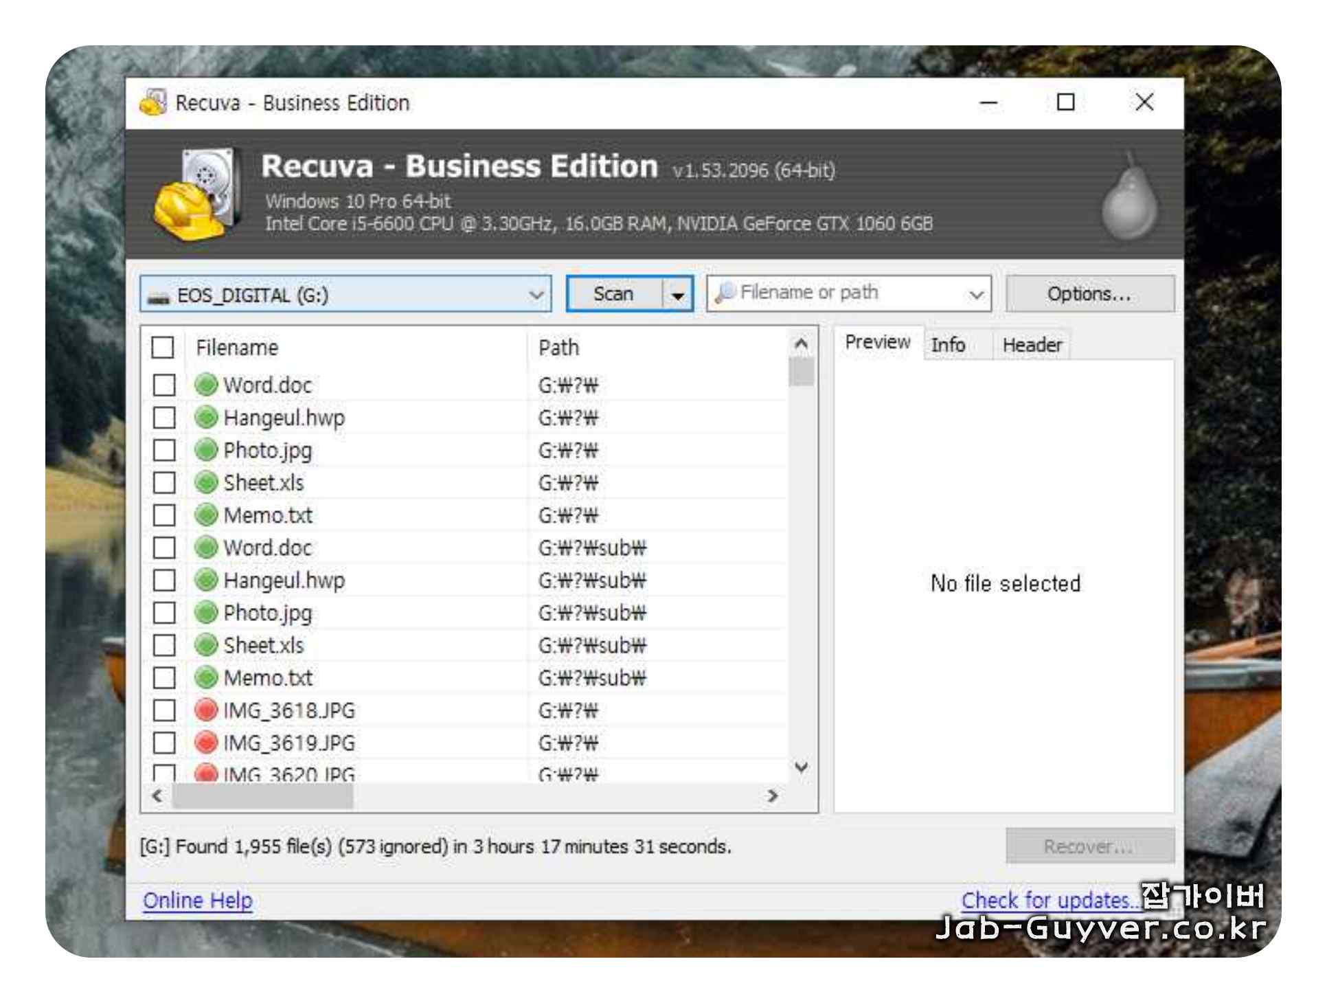This screenshot has height=1003, width=1327.
Task: Click red status dot beside IMG_3619.JPG
Action: pyautogui.click(x=206, y=742)
